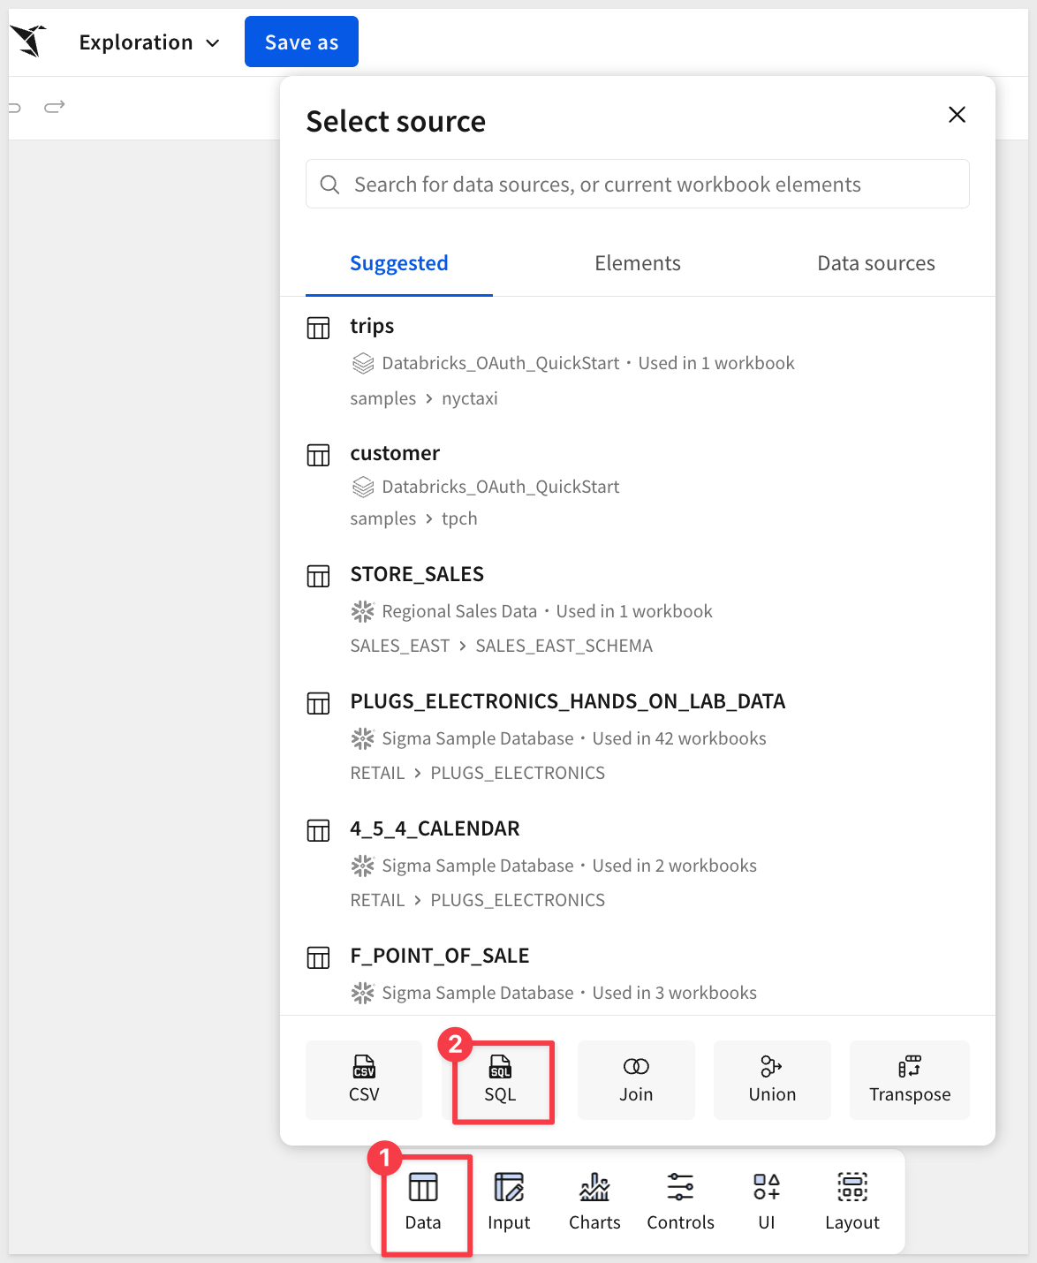
Task: Close the Select source dialog
Action: click(957, 115)
